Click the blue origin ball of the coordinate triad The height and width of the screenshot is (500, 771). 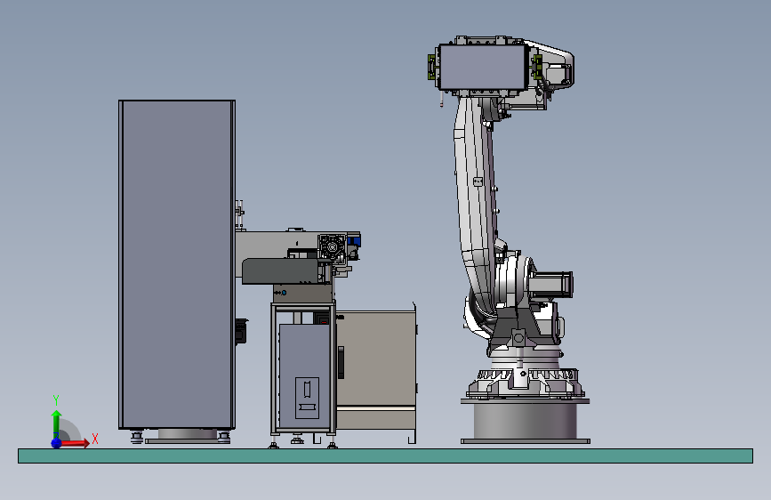tap(57, 443)
